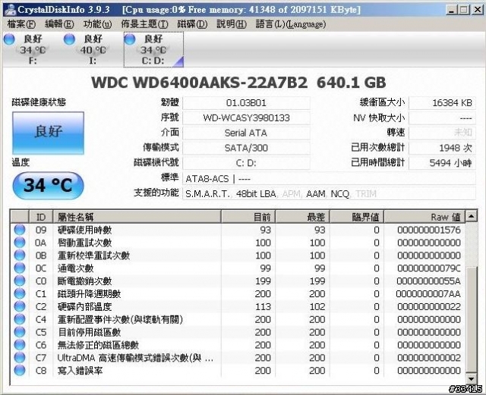Click the 34 °C temperature indicator
Viewport: 486px width, 395px height.
48,185
